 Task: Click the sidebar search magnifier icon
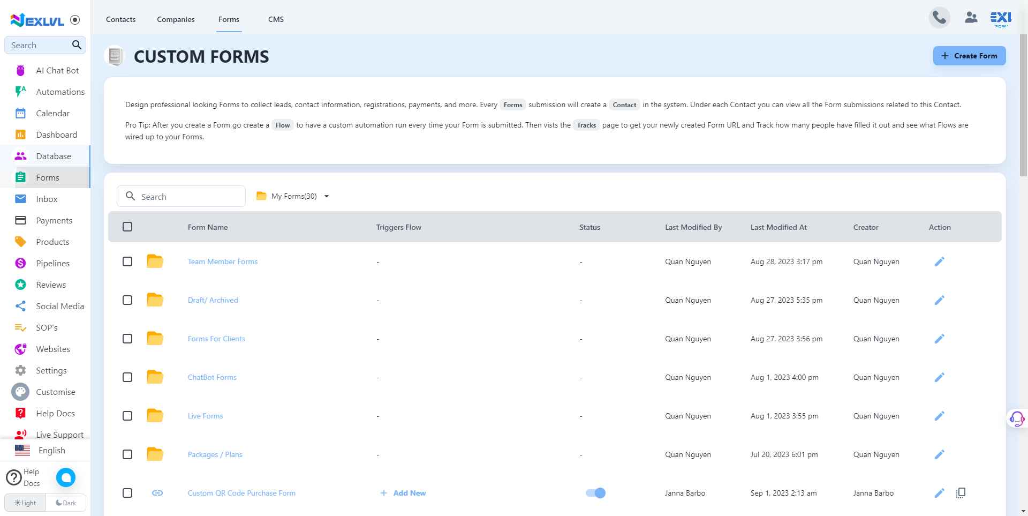point(77,45)
